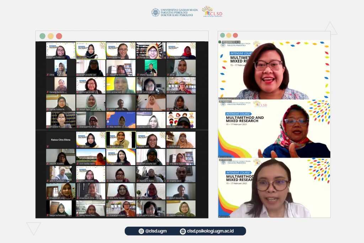
Task: Select the Dinar participant tile
Action: 181,68
